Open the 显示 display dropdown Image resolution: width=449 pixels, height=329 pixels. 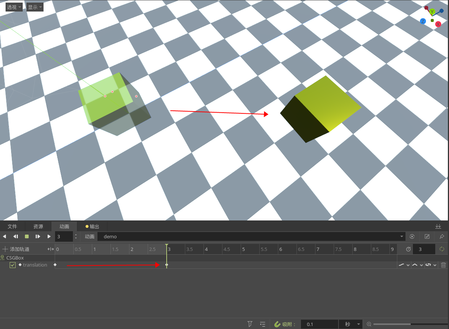point(35,7)
